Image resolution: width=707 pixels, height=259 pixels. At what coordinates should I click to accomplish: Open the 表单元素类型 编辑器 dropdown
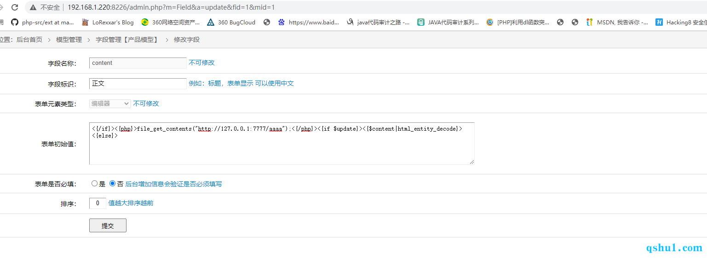pyautogui.click(x=110, y=104)
